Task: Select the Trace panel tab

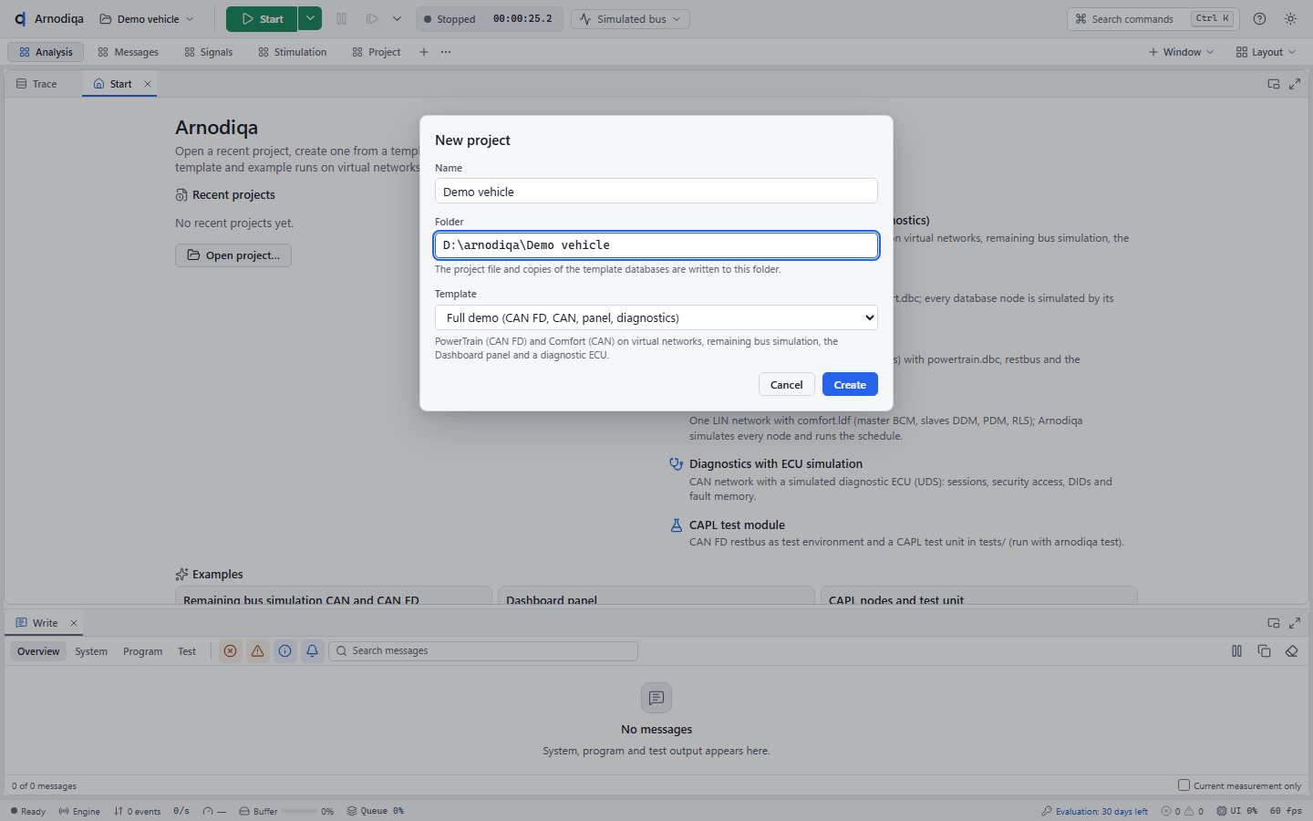Action: [x=36, y=84]
